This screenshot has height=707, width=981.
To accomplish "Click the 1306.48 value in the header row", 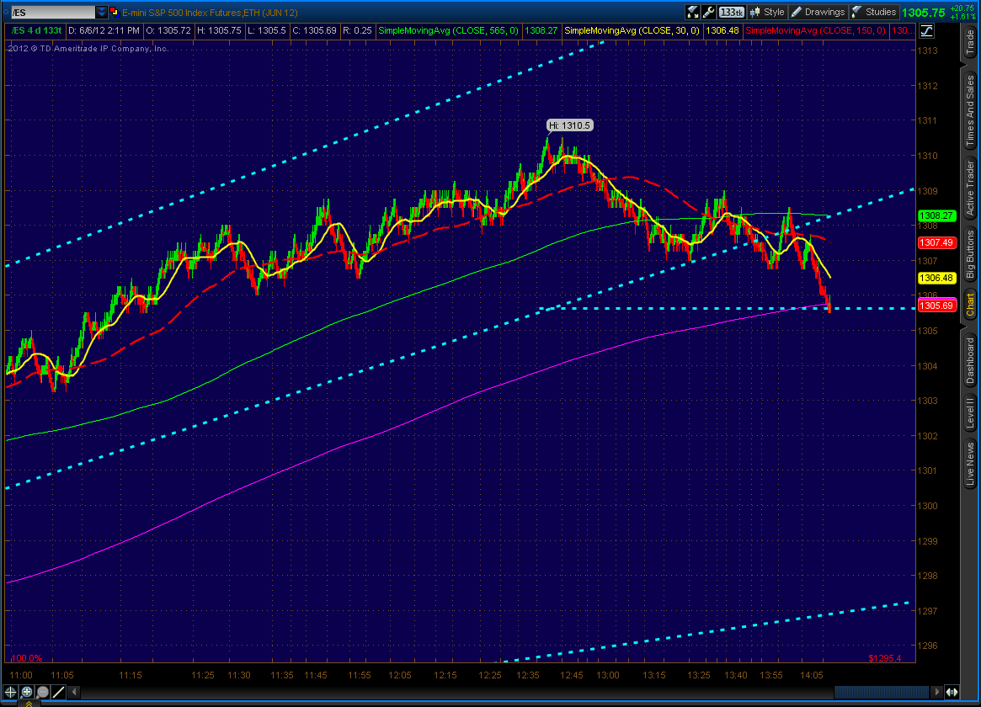I will tap(722, 30).
